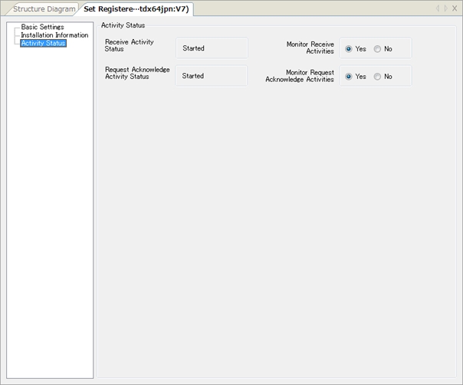Click the Monitor Request Acknowledge Activities label

[300, 75]
